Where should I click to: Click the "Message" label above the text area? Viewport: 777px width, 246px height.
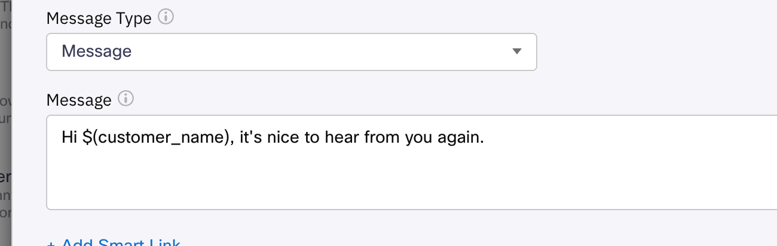(x=79, y=100)
